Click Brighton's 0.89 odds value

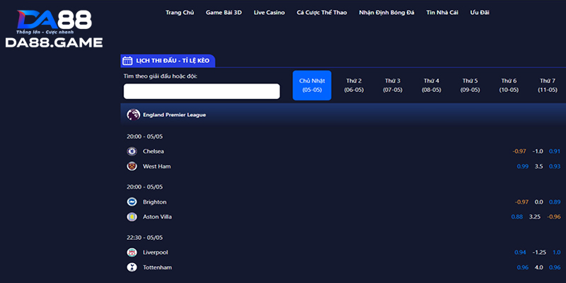click(555, 202)
